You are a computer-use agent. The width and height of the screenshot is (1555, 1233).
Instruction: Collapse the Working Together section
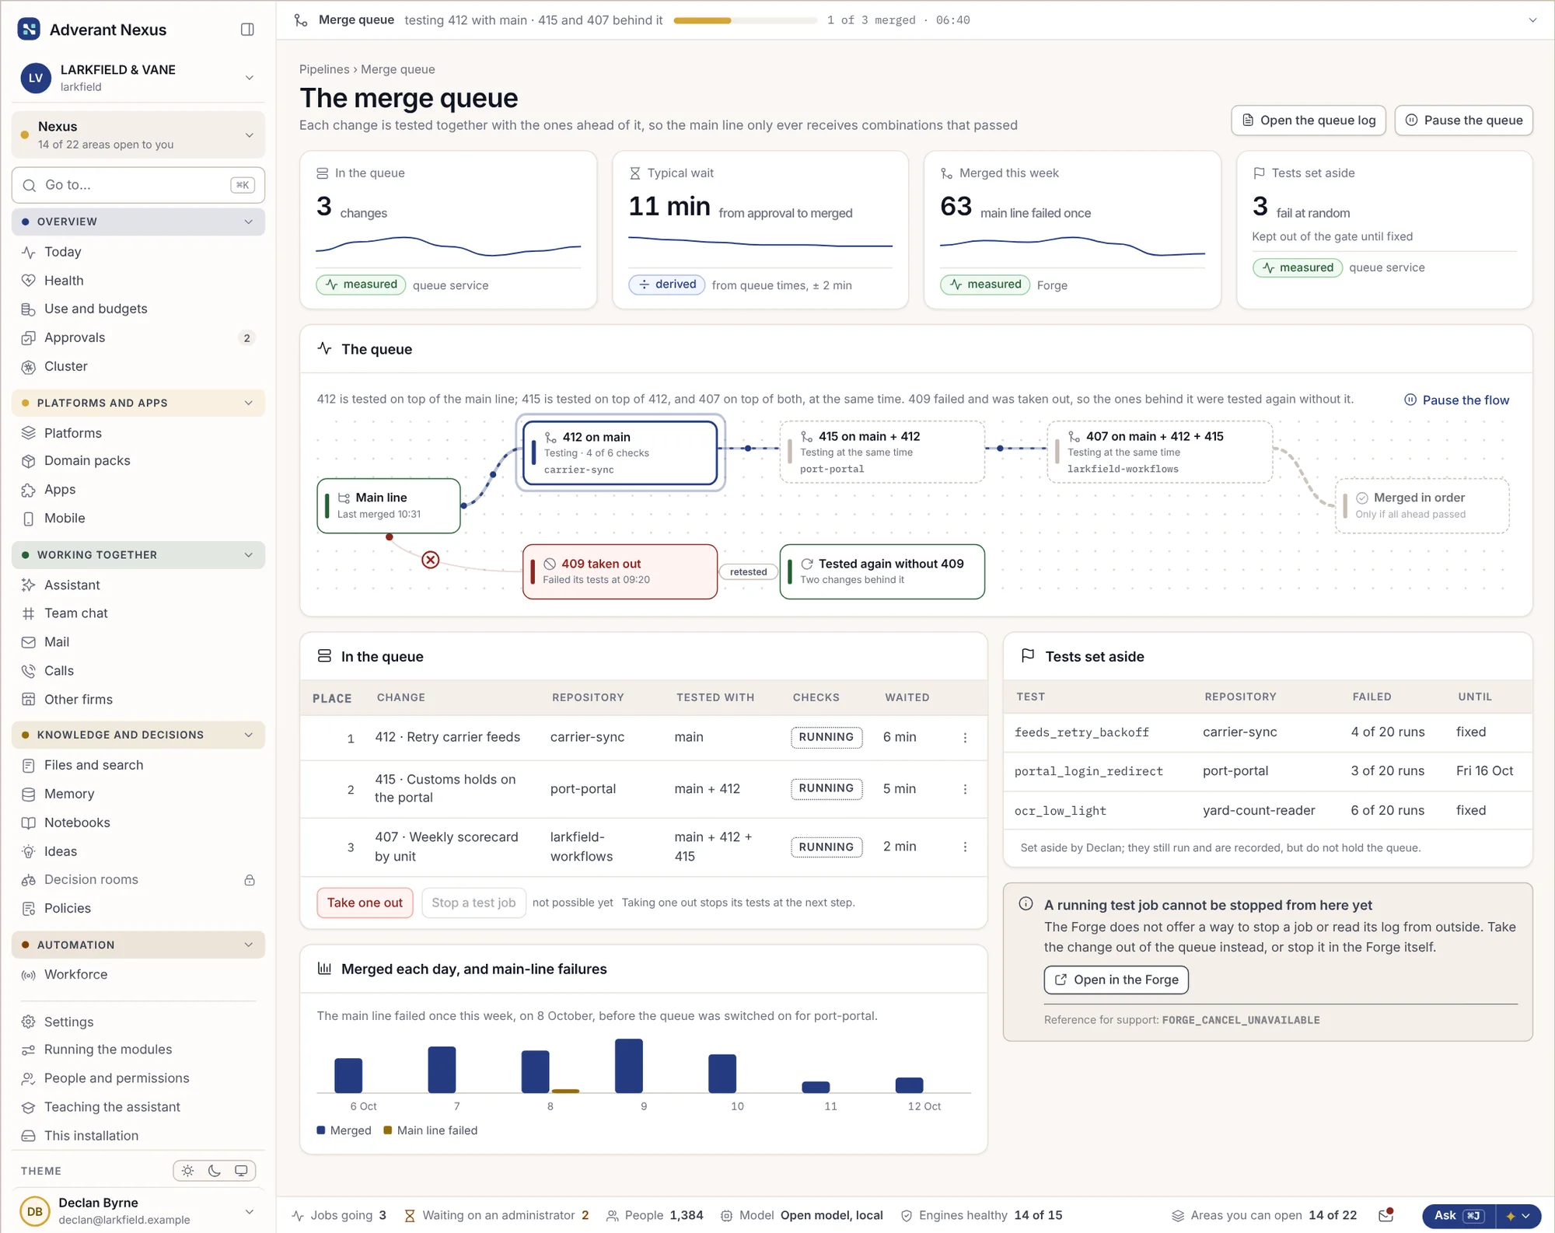[138, 555]
